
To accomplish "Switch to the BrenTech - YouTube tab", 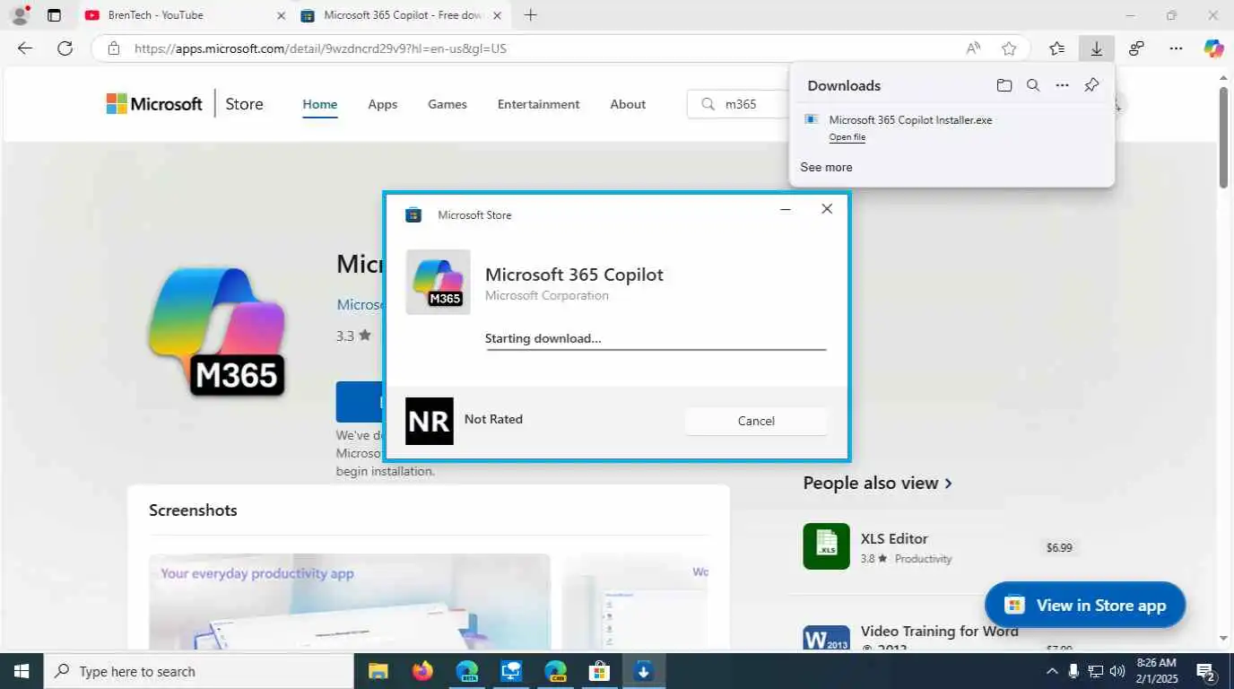I will [184, 15].
